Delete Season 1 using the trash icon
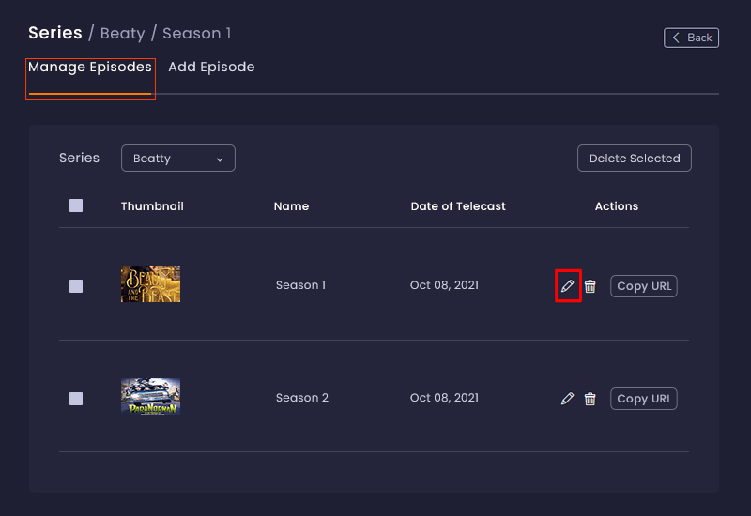Screen dimensions: 751x516 tap(590, 286)
